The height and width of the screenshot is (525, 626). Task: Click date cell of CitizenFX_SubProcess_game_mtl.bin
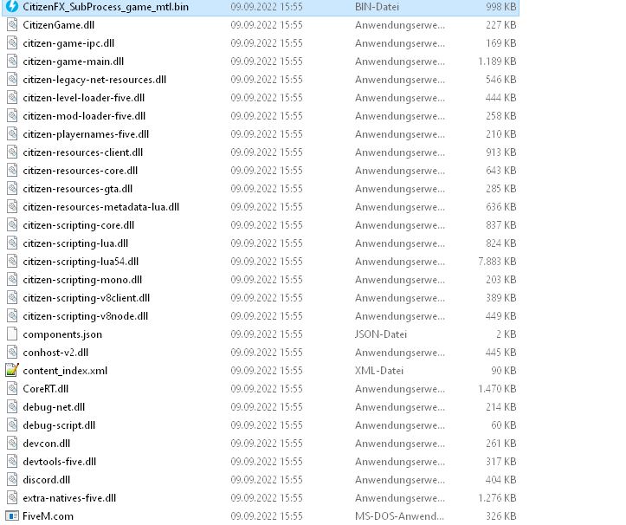pyautogui.click(x=267, y=7)
